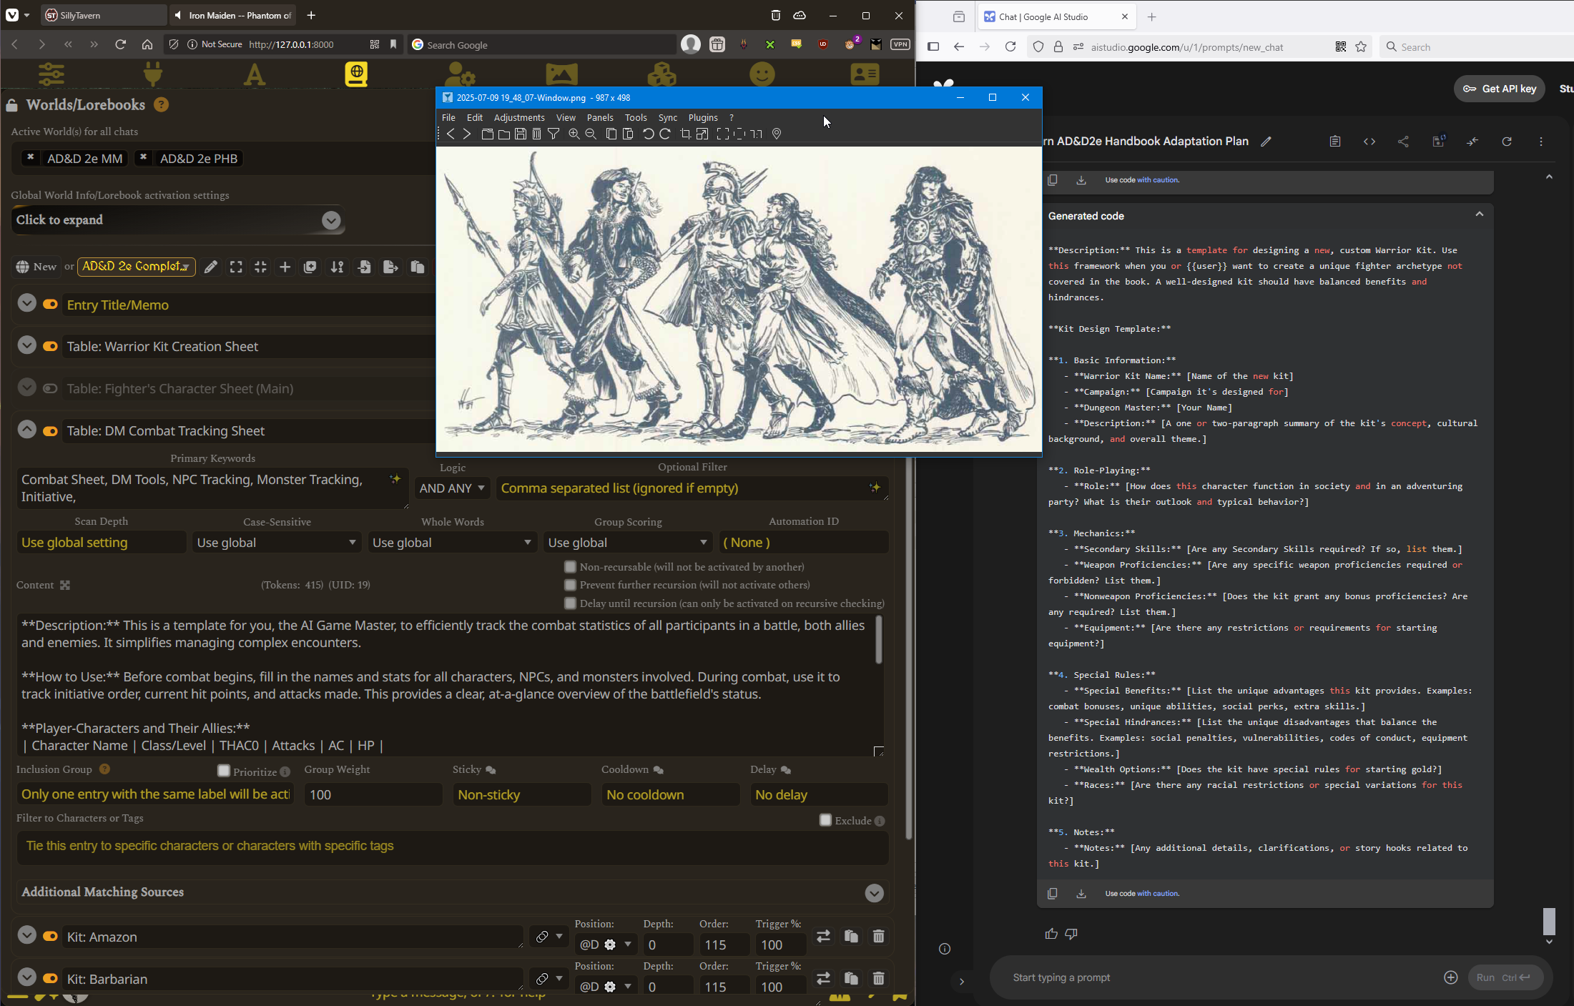
Task: Open AI Response Configuration sliders icon in SillyTavern
Action: click(x=51, y=74)
